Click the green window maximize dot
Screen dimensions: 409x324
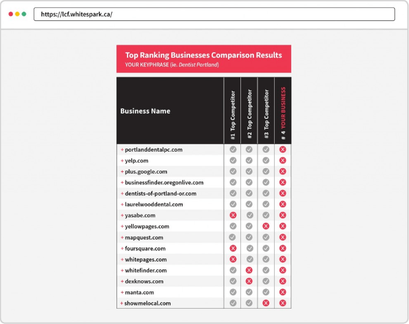pos(24,13)
